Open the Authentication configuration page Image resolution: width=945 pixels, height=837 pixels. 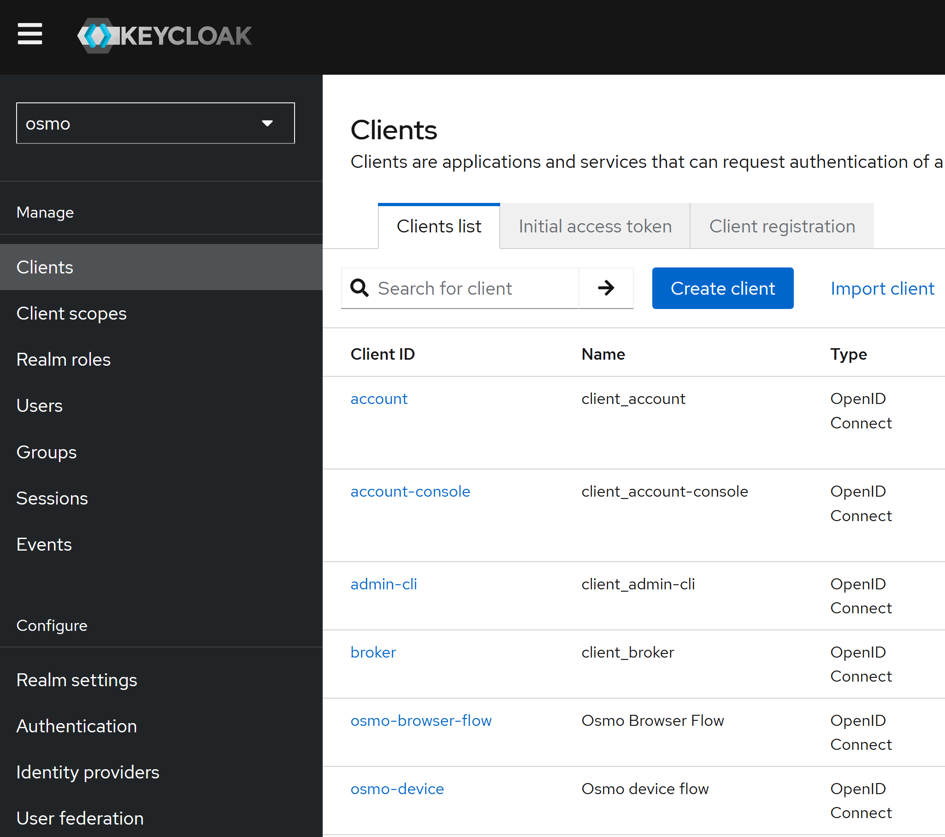pos(76,726)
